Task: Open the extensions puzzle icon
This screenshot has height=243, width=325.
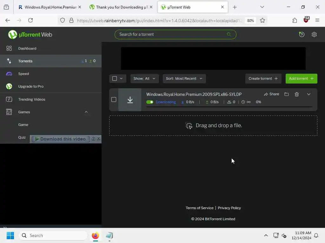Action: [295, 20]
